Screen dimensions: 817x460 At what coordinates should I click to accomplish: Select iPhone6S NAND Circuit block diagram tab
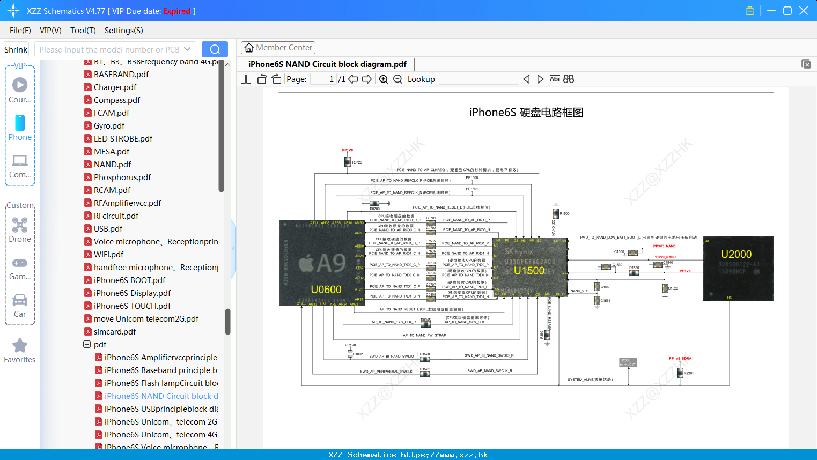pyautogui.click(x=327, y=64)
